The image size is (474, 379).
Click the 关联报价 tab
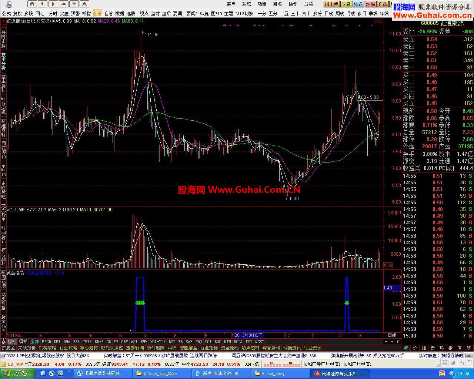[27, 348]
